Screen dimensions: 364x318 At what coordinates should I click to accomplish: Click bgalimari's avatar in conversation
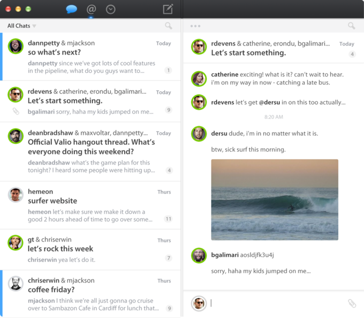coord(199,255)
